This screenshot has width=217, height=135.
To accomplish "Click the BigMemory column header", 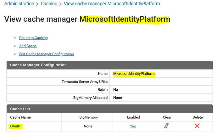I will 89,117.
